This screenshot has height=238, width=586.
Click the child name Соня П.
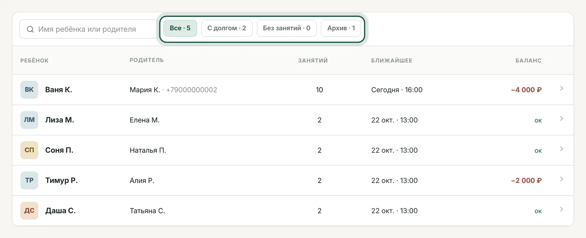pyautogui.click(x=59, y=150)
